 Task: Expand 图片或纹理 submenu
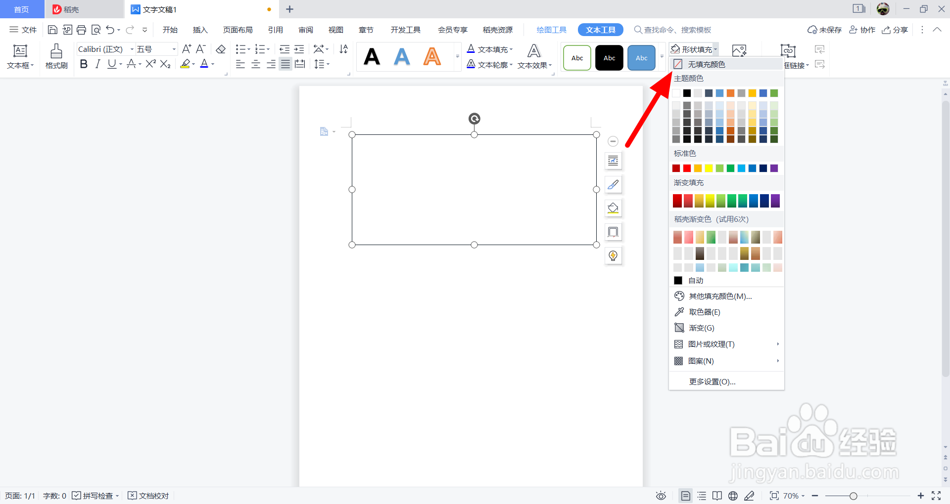pyautogui.click(x=726, y=344)
